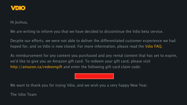
Task: Click the "We want to thank you" text
Action: [x=29, y=85]
